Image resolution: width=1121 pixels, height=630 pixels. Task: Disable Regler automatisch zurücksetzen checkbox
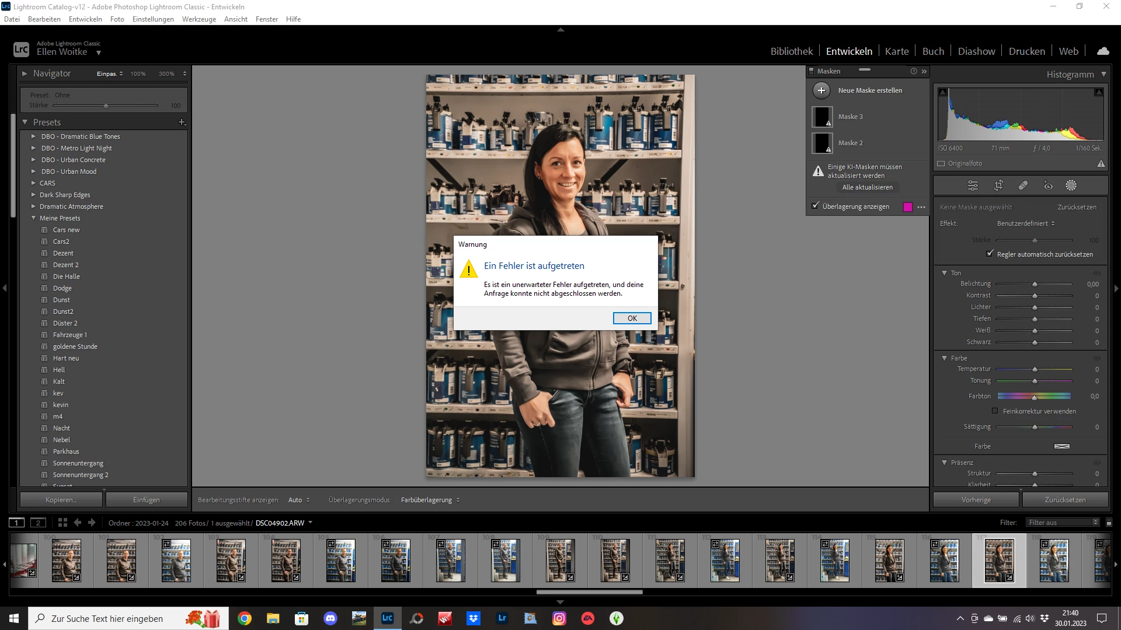coord(990,254)
